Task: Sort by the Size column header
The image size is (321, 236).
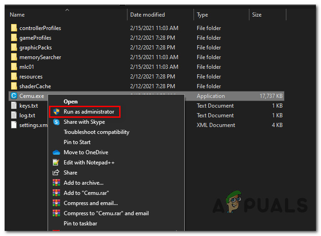Action: pos(257,15)
